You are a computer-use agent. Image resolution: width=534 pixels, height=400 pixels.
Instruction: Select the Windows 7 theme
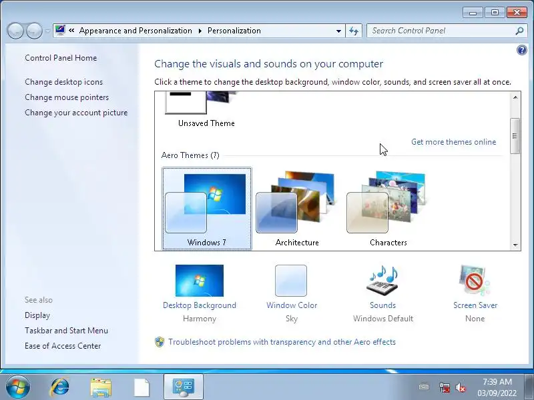(207, 208)
